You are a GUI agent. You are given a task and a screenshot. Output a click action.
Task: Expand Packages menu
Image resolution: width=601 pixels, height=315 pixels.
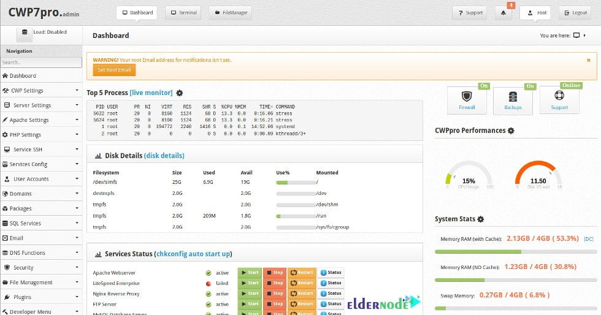coord(42,208)
